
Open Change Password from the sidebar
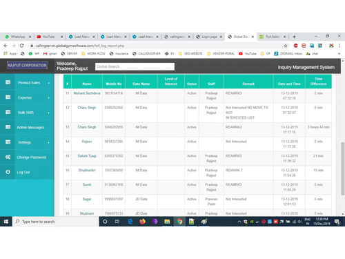click(32, 157)
